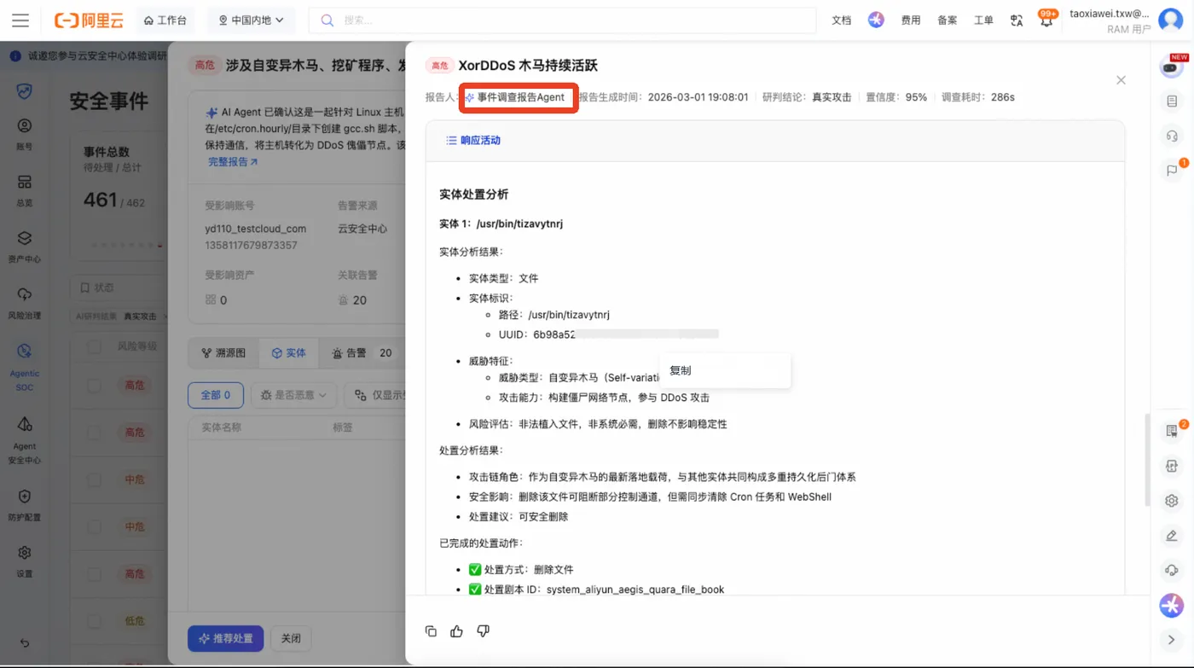Viewport: 1194px width, 668px height.
Task: Expand the 中国内地 region dropdown
Action: (x=251, y=20)
